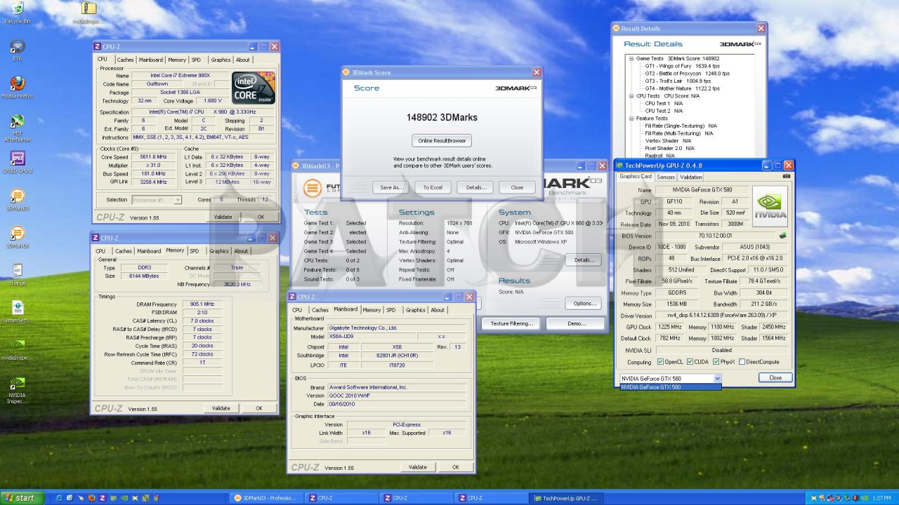Screen dimensions: 899x505
Task: Open the 3DMark03 desktop shortcut
Action: tap(18, 196)
